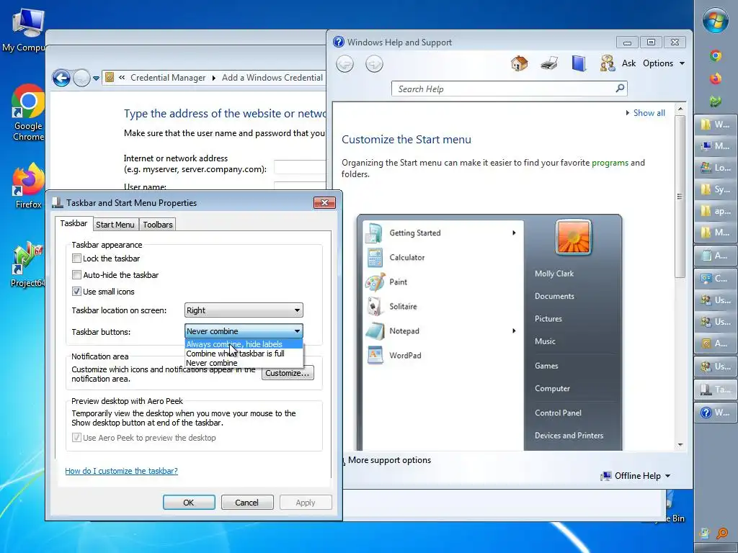Click the Offline Help monitor icon
This screenshot has width=738, height=553.
click(605, 476)
